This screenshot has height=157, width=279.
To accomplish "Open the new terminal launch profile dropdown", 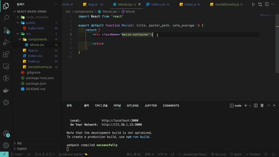I will (250, 106).
